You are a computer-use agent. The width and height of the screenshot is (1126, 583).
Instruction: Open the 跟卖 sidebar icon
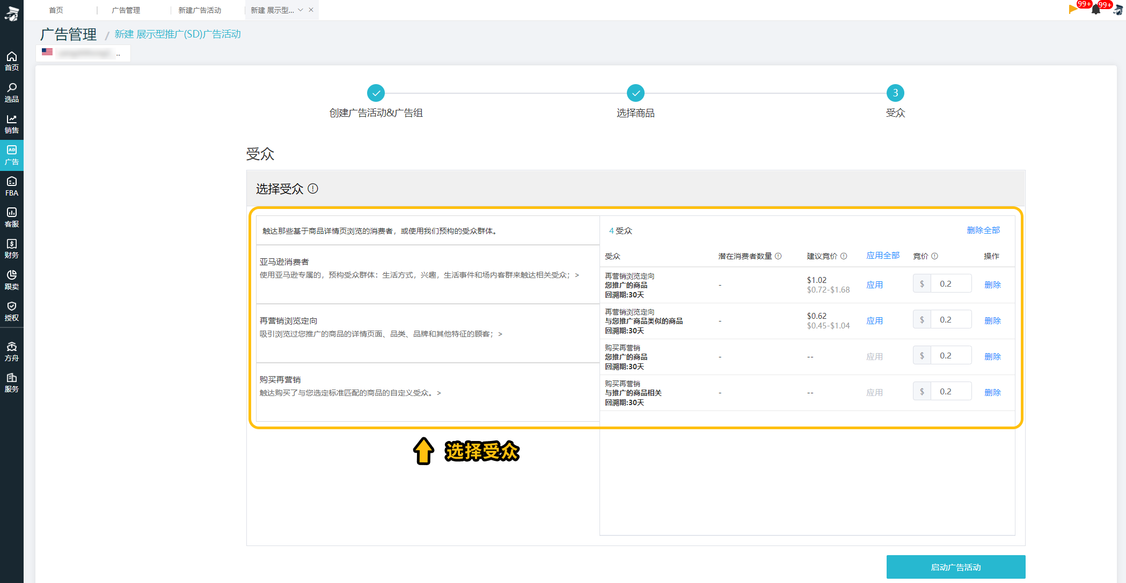(x=12, y=280)
